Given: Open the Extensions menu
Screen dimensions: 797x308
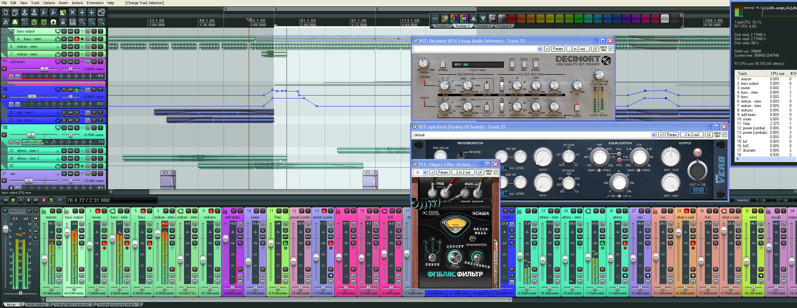Looking at the screenshot, I should pyautogui.click(x=95, y=3).
